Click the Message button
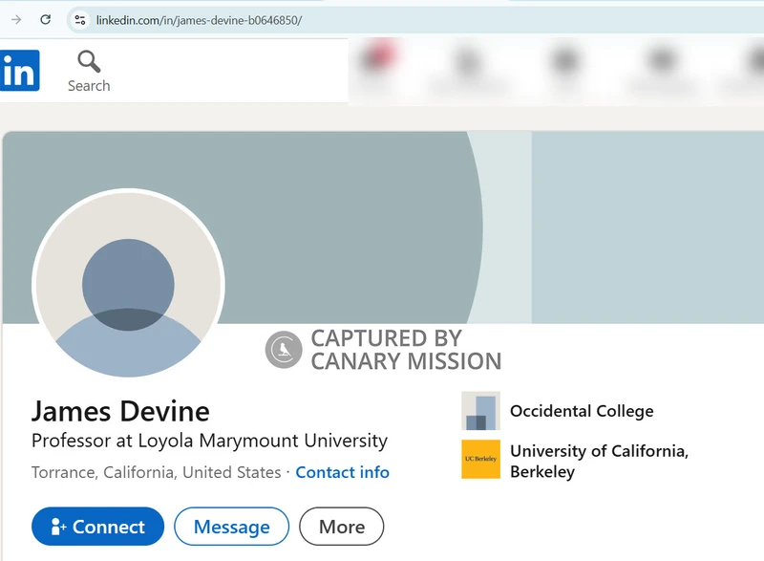This screenshot has width=764, height=561. (x=232, y=527)
